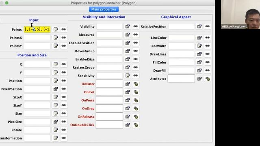Open the DrawFill boolean chooser icon
Viewport: 260px width, 146px height.
pos(199,71)
